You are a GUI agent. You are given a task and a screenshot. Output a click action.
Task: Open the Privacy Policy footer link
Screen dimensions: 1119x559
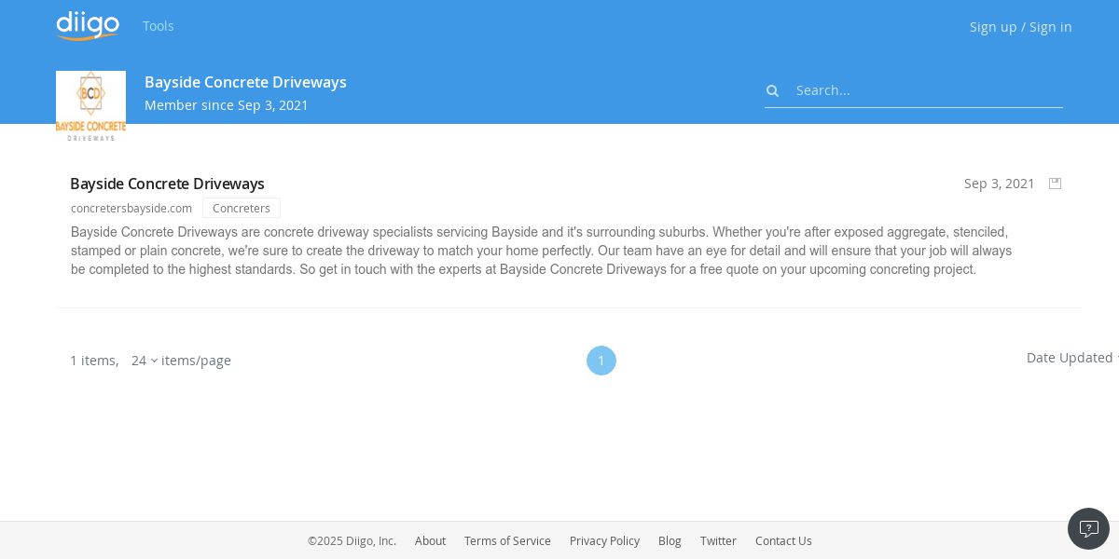click(x=604, y=541)
